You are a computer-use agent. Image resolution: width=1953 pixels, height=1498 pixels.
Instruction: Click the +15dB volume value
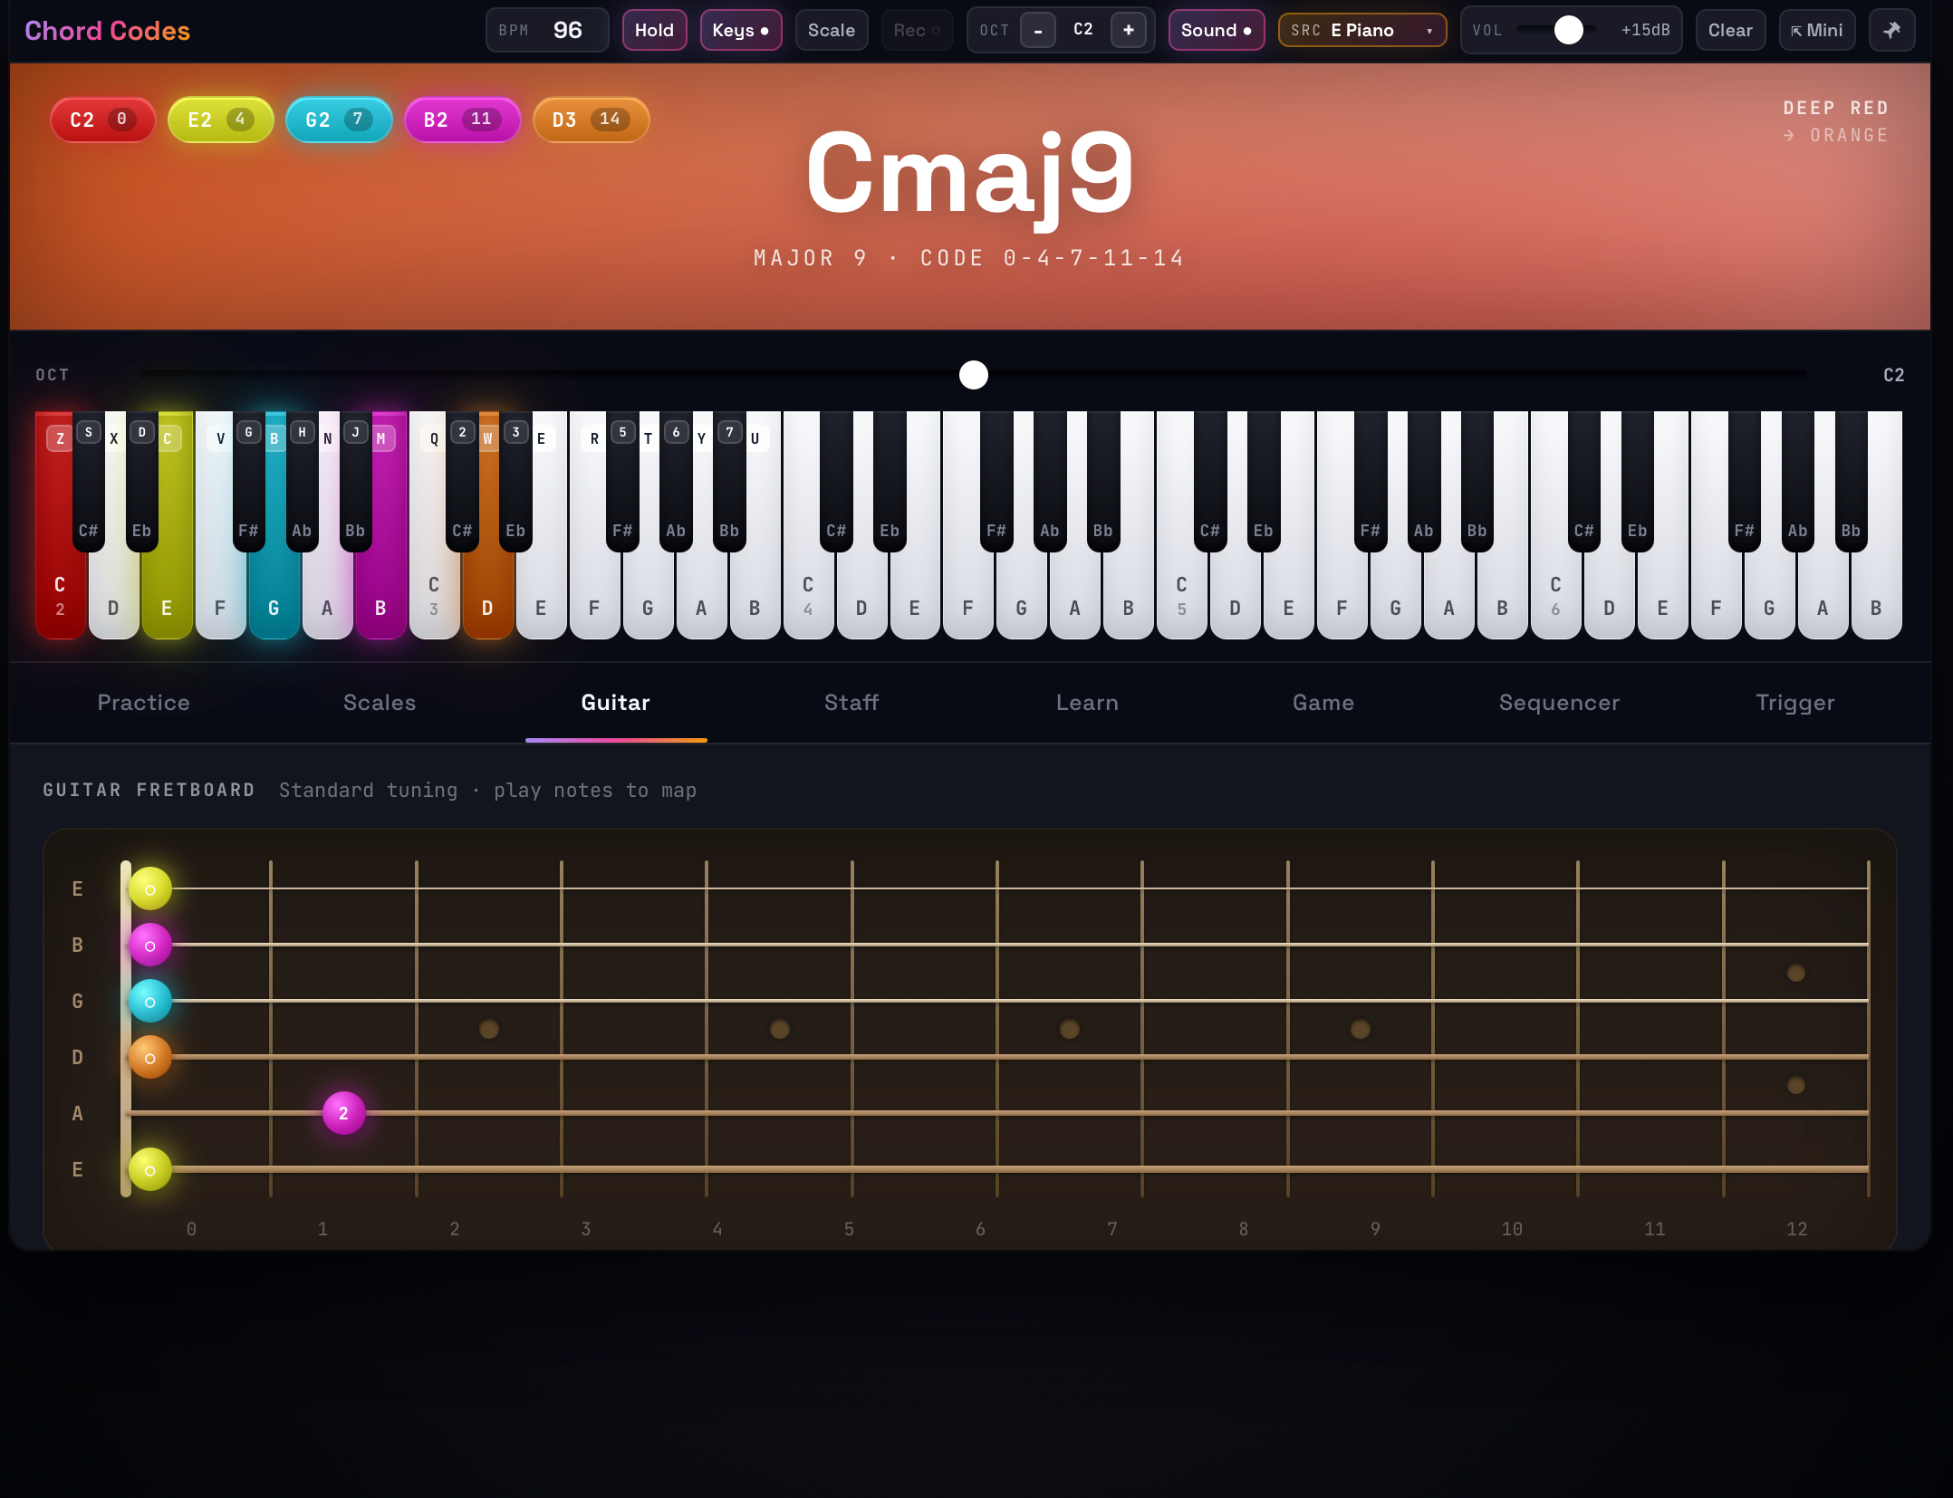click(x=1645, y=30)
